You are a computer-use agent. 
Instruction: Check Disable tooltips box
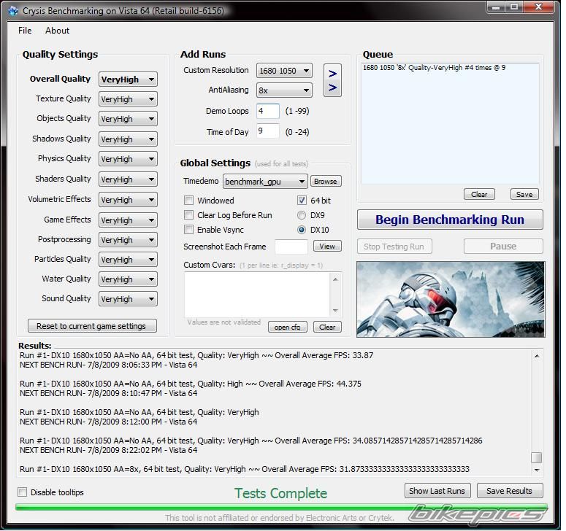point(23,492)
